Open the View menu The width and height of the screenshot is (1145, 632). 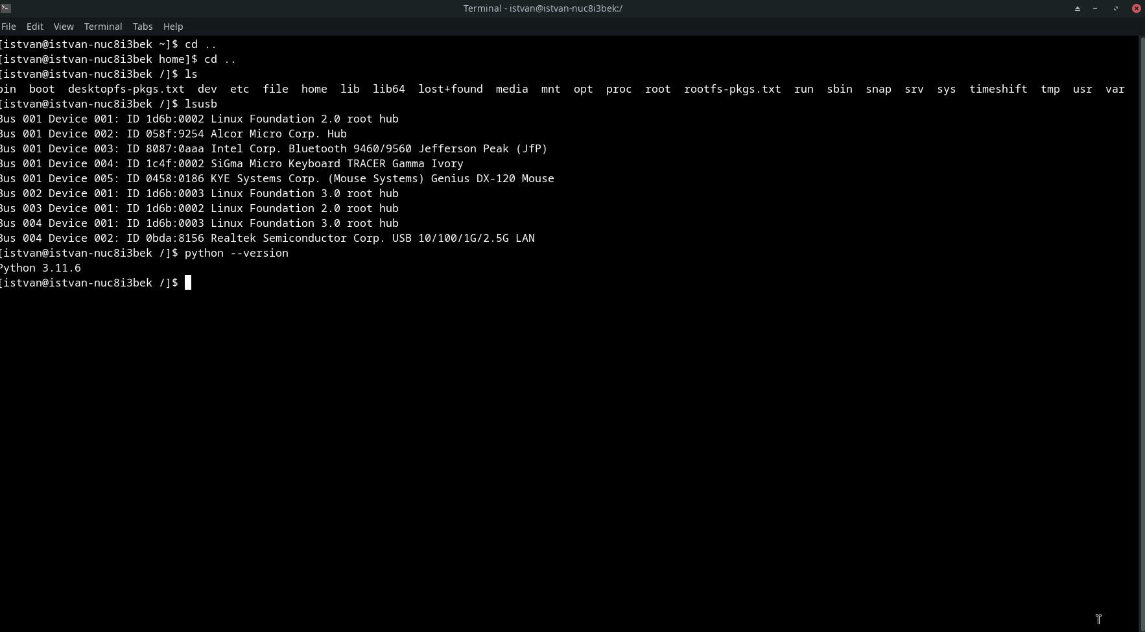(x=64, y=27)
